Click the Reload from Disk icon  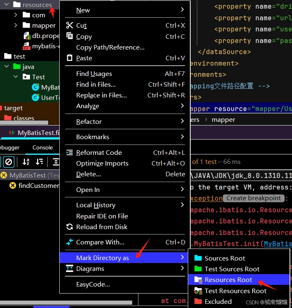pyautogui.click(x=70, y=227)
